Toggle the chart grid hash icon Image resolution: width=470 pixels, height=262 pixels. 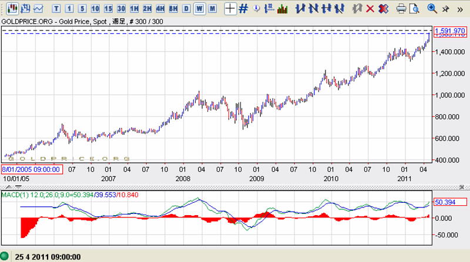pyautogui.click(x=243, y=9)
